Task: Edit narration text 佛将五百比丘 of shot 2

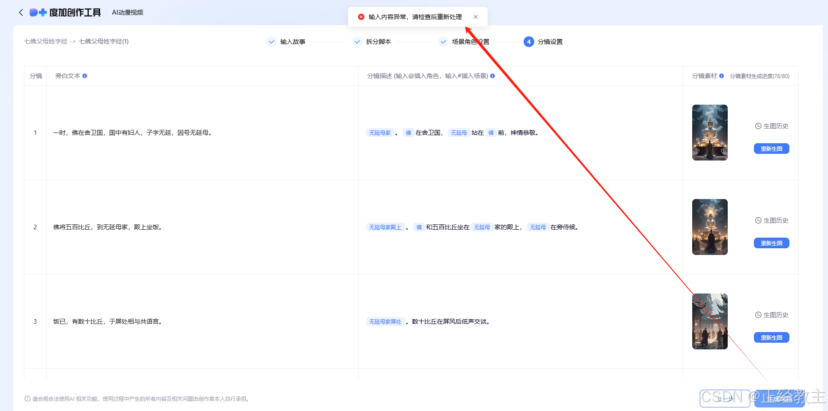Action: tap(108, 227)
